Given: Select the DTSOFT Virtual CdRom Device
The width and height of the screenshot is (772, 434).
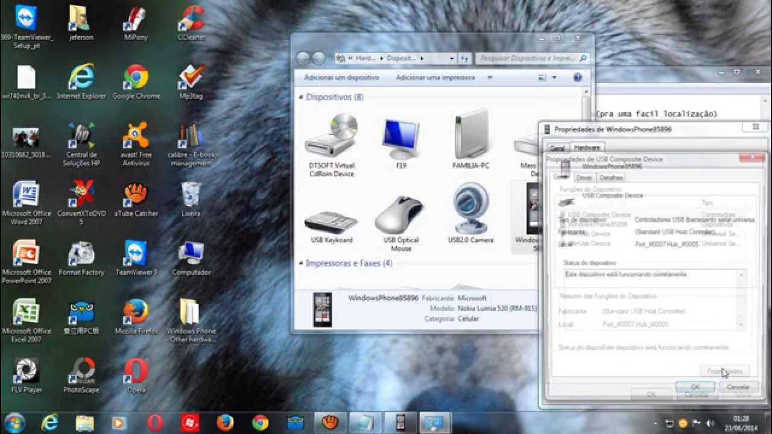Looking at the screenshot, I should 331,145.
